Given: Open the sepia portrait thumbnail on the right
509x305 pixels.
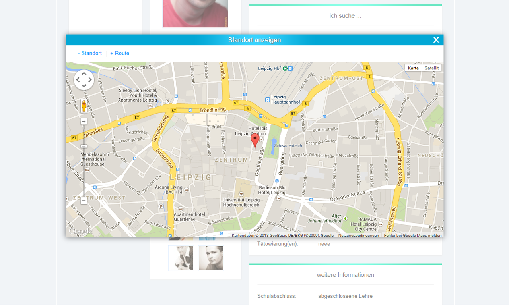Looking at the screenshot, I should (211, 258).
